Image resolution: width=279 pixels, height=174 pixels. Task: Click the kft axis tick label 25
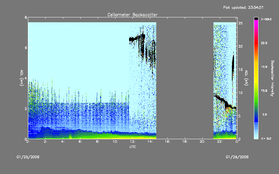(x=240, y=23)
